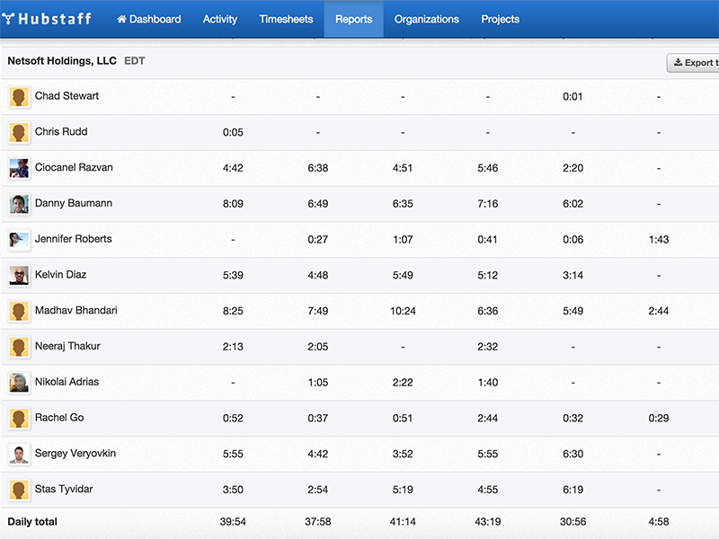The width and height of the screenshot is (719, 539).
Task: Click Chad Stewart's 0:01 entry
Action: click(573, 97)
